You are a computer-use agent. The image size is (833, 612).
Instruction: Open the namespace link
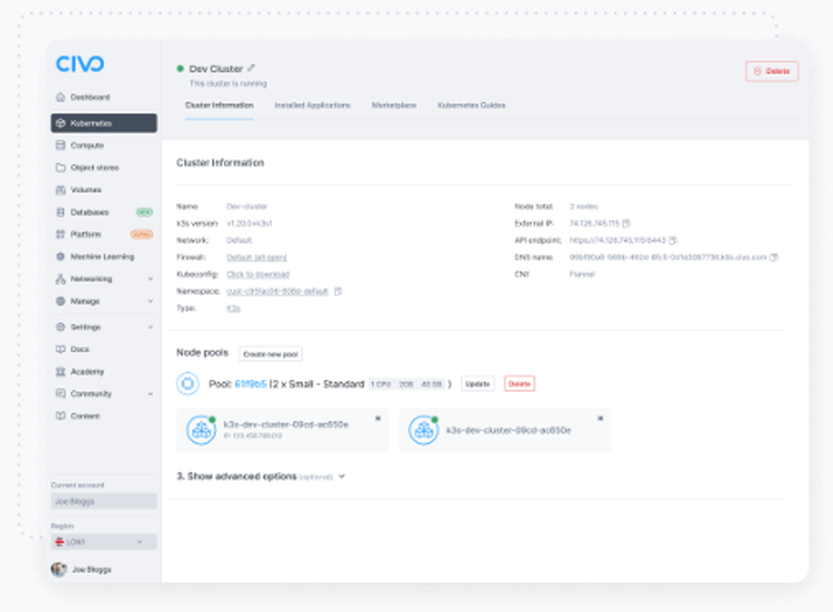pos(277,291)
